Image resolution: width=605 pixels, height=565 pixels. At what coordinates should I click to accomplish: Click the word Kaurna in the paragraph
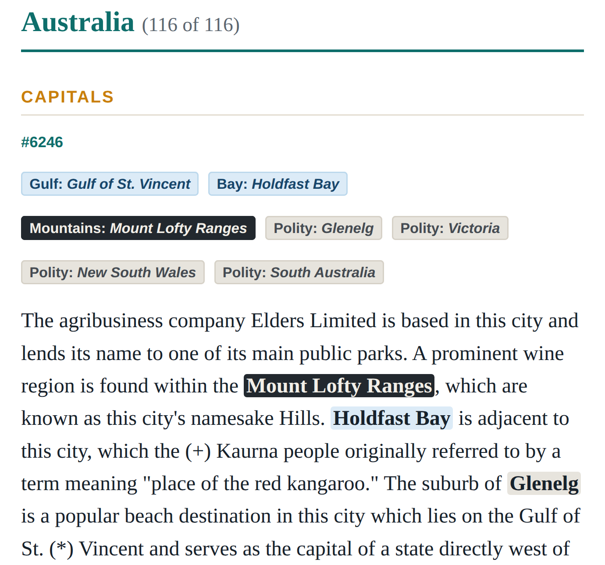(x=247, y=451)
